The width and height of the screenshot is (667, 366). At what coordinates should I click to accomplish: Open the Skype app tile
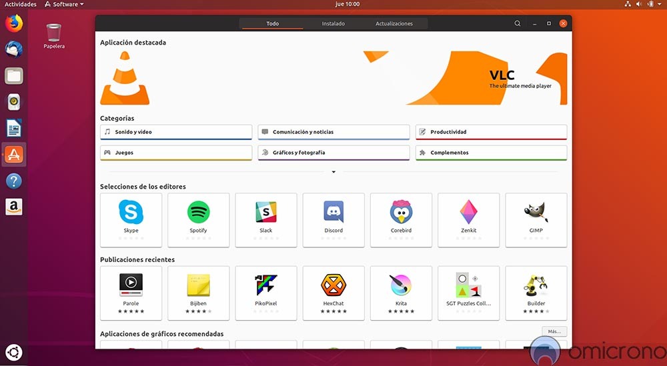[x=131, y=220]
